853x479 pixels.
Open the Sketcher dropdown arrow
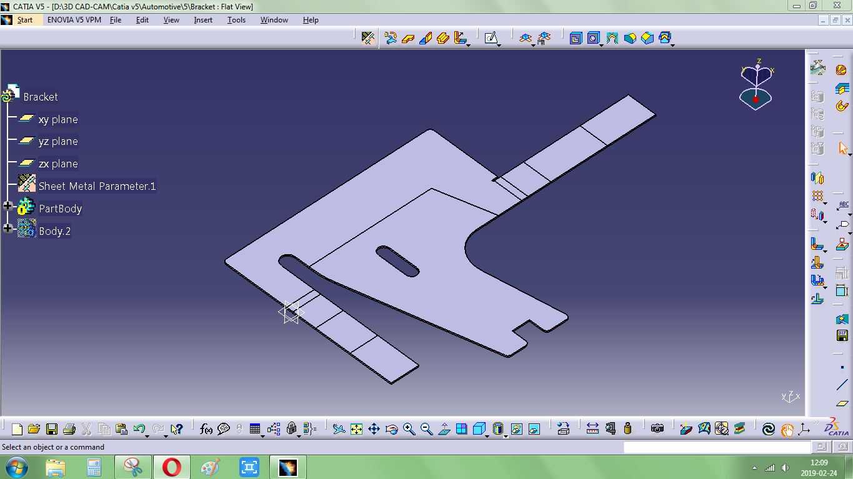point(499,45)
